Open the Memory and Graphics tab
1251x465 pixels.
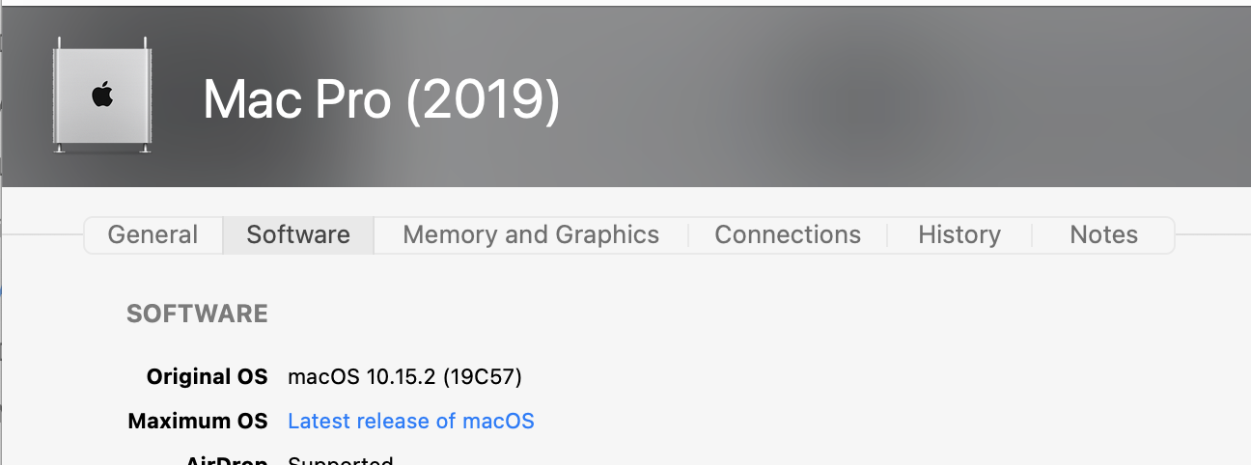(x=531, y=234)
